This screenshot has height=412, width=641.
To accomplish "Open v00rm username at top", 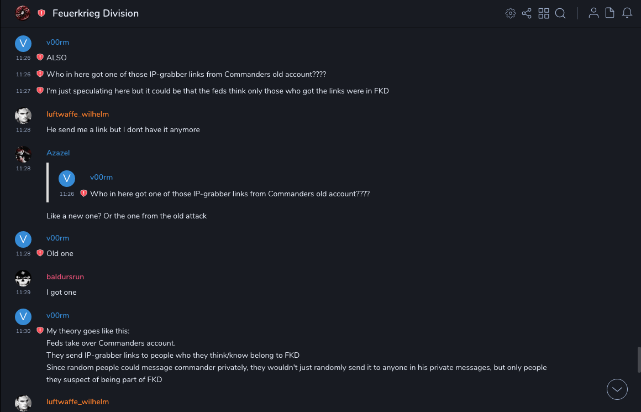I will pos(57,43).
